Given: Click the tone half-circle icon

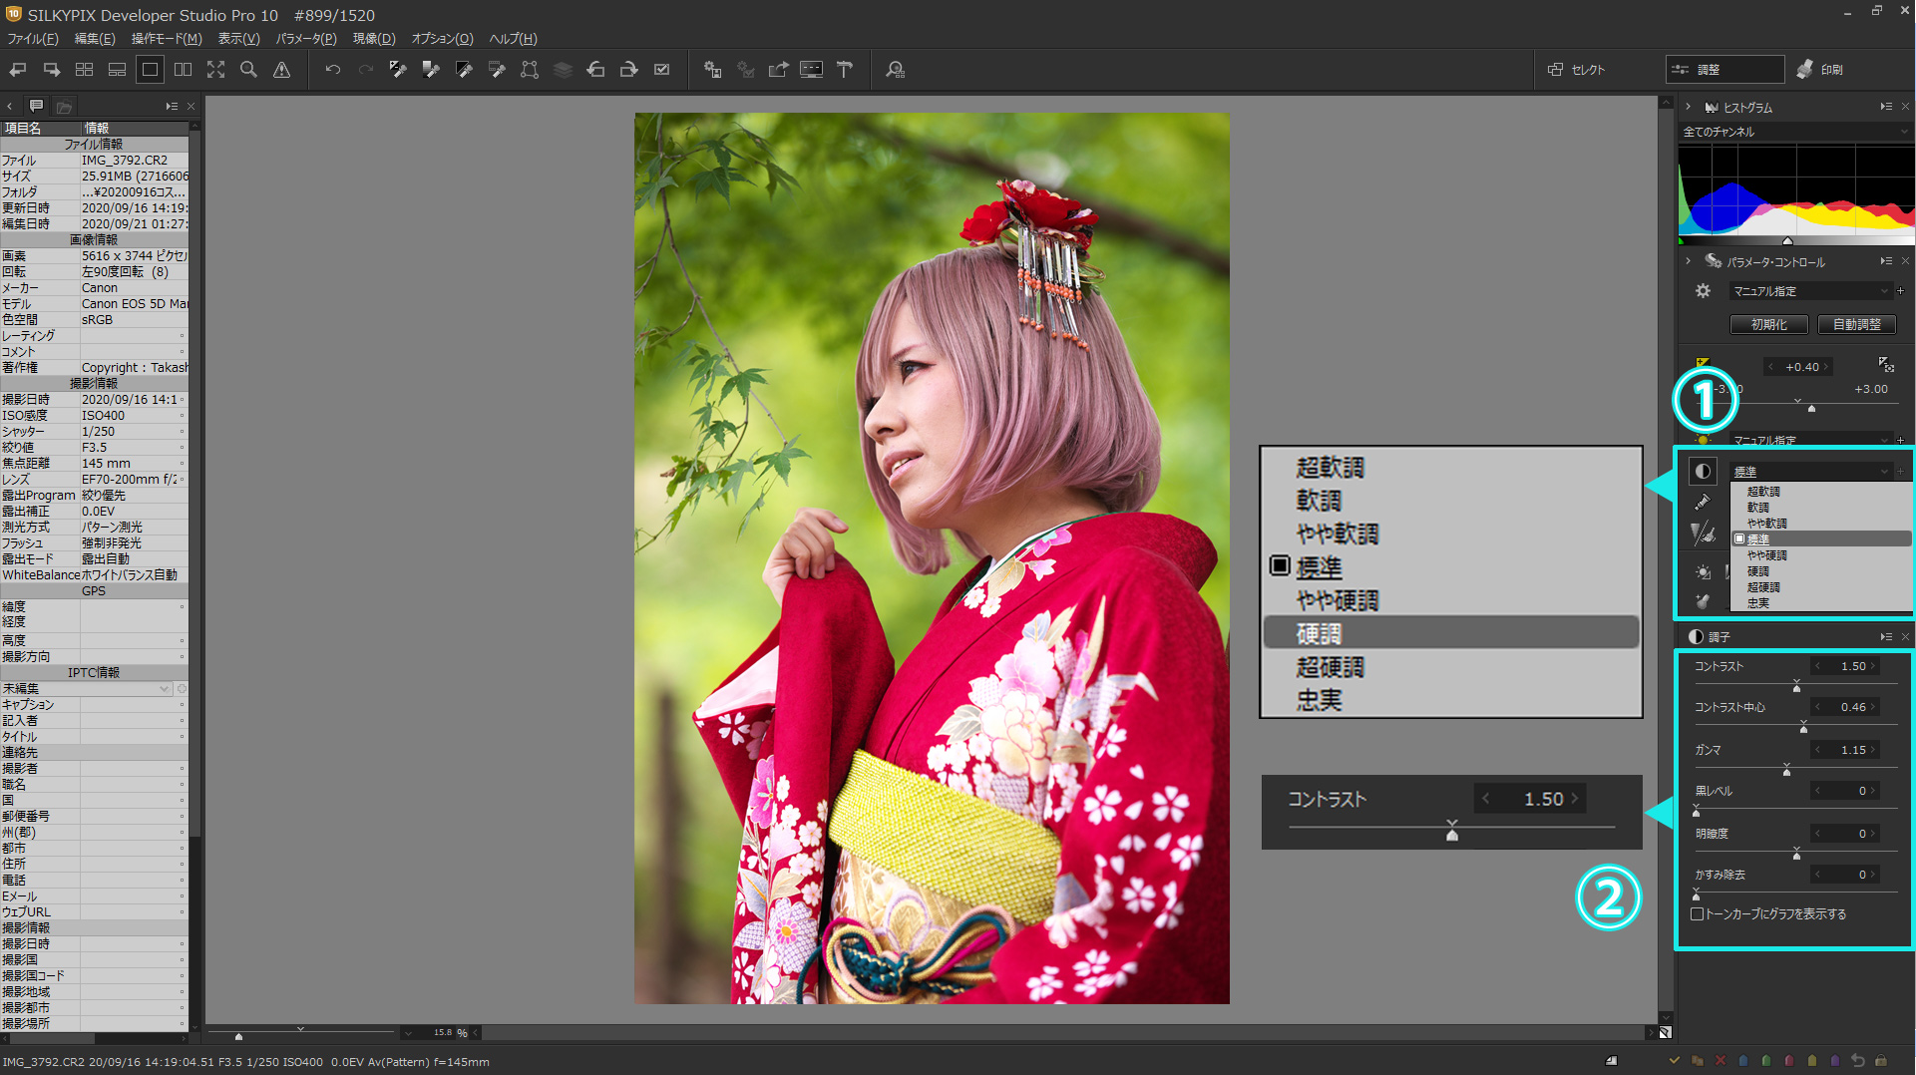Looking at the screenshot, I should 1703,471.
